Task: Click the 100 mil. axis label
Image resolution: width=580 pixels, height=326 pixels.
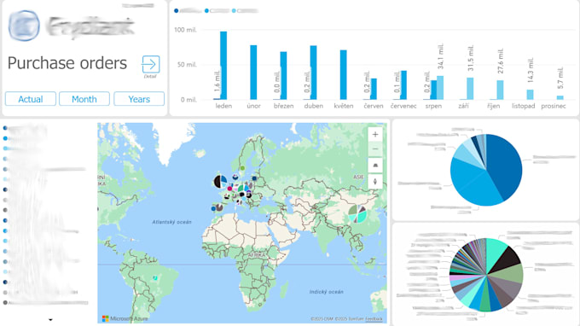Action: 185,30
